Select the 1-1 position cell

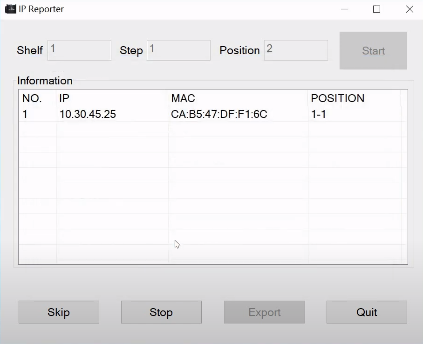(318, 114)
